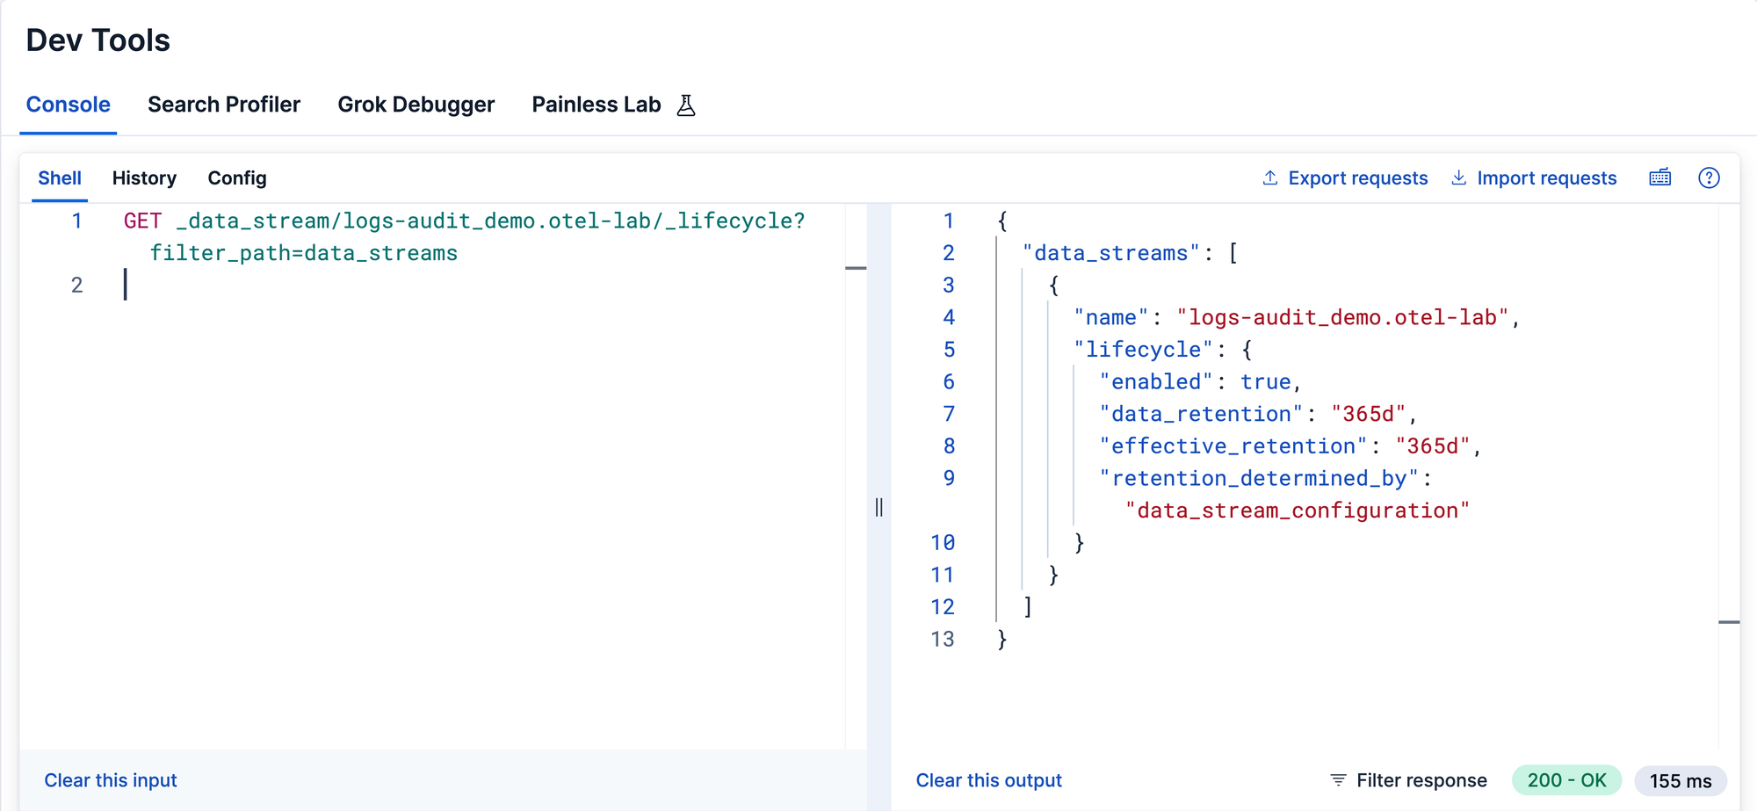
Task: Open the Painless Lab tab
Action: pyautogui.click(x=597, y=105)
